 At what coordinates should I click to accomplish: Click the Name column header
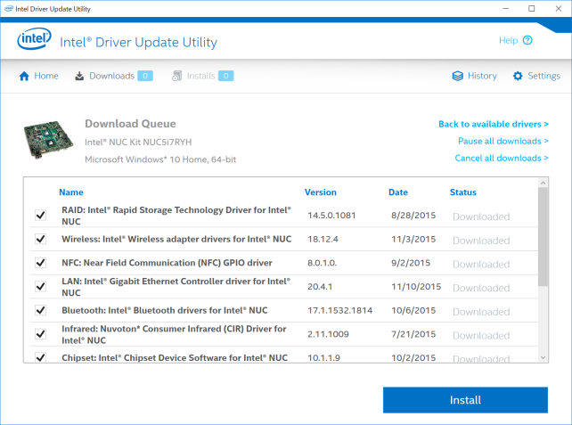tap(71, 192)
